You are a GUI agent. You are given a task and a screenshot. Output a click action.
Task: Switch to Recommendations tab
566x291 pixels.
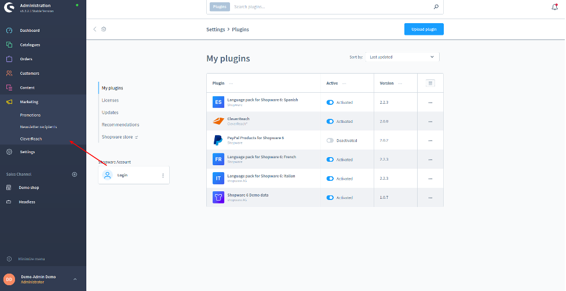tap(120, 125)
